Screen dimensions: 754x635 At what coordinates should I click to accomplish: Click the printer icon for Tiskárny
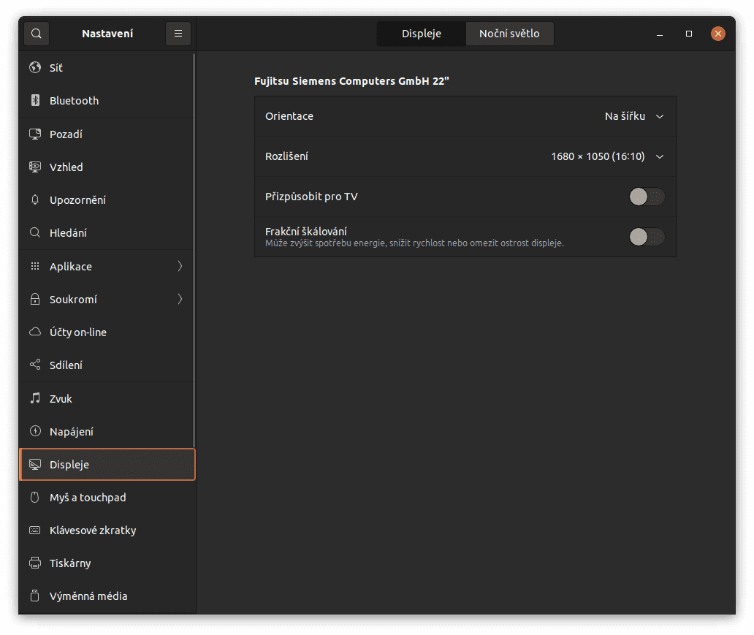pyautogui.click(x=35, y=563)
